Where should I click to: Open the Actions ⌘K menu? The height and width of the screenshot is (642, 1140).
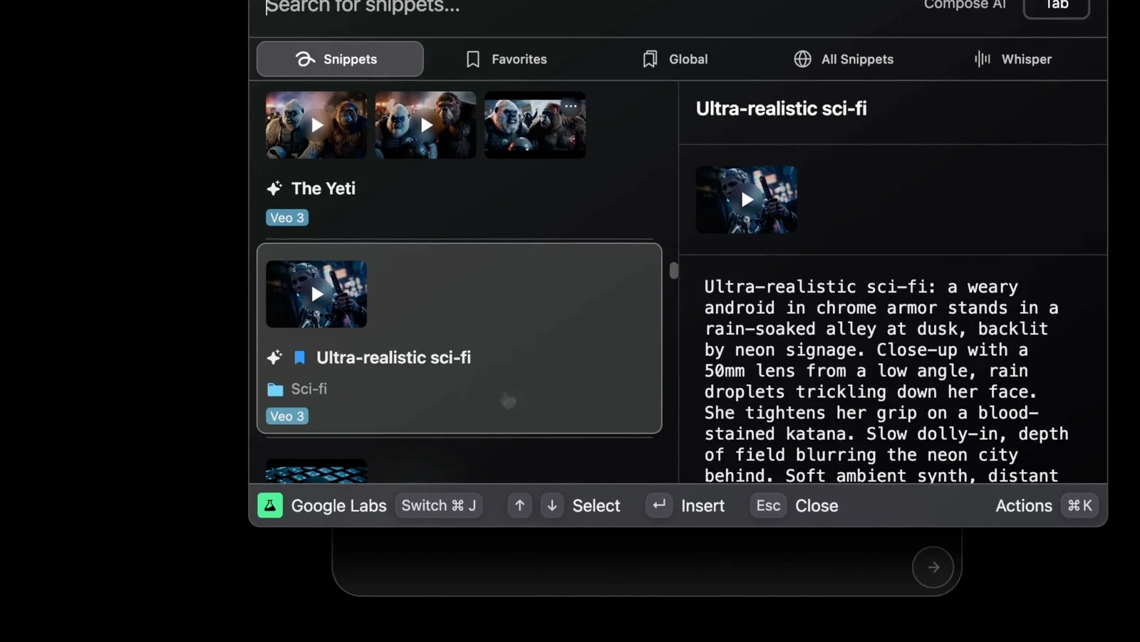coord(1045,505)
